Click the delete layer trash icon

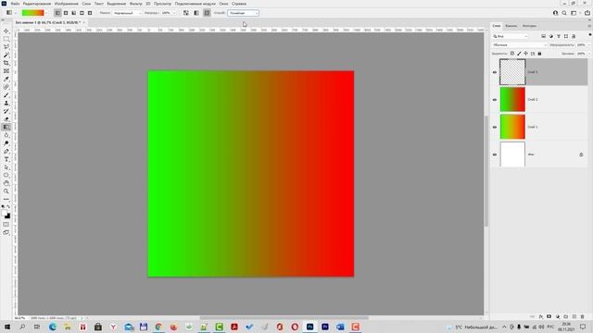click(x=583, y=316)
